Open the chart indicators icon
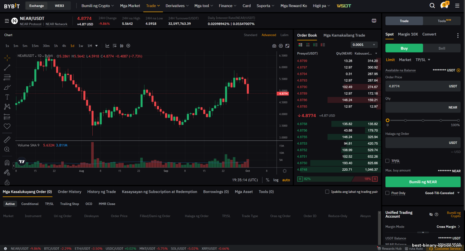 click(107, 46)
